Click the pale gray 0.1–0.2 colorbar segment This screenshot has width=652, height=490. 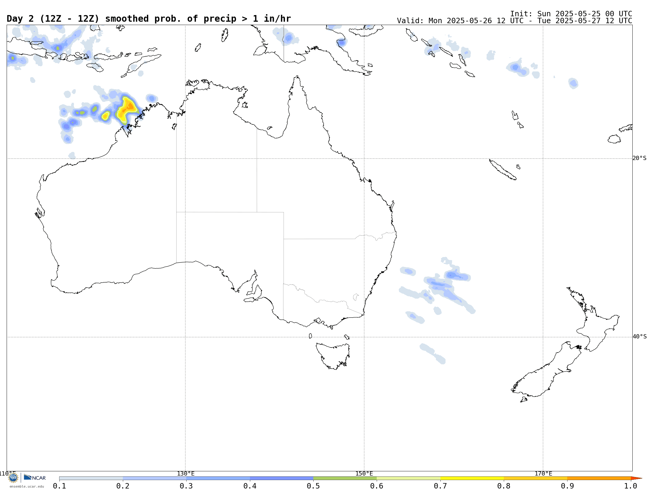coord(91,478)
